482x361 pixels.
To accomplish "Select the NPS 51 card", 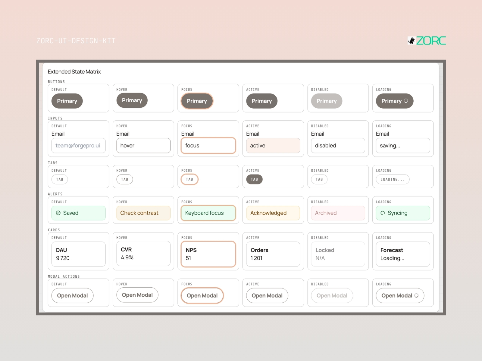I will click(x=208, y=254).
